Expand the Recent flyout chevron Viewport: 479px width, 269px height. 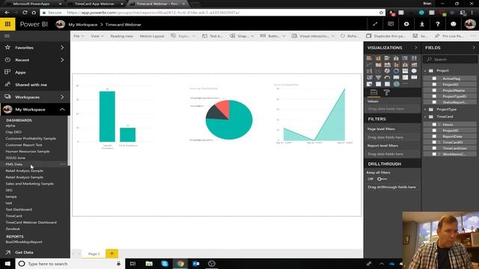[62, 60]
